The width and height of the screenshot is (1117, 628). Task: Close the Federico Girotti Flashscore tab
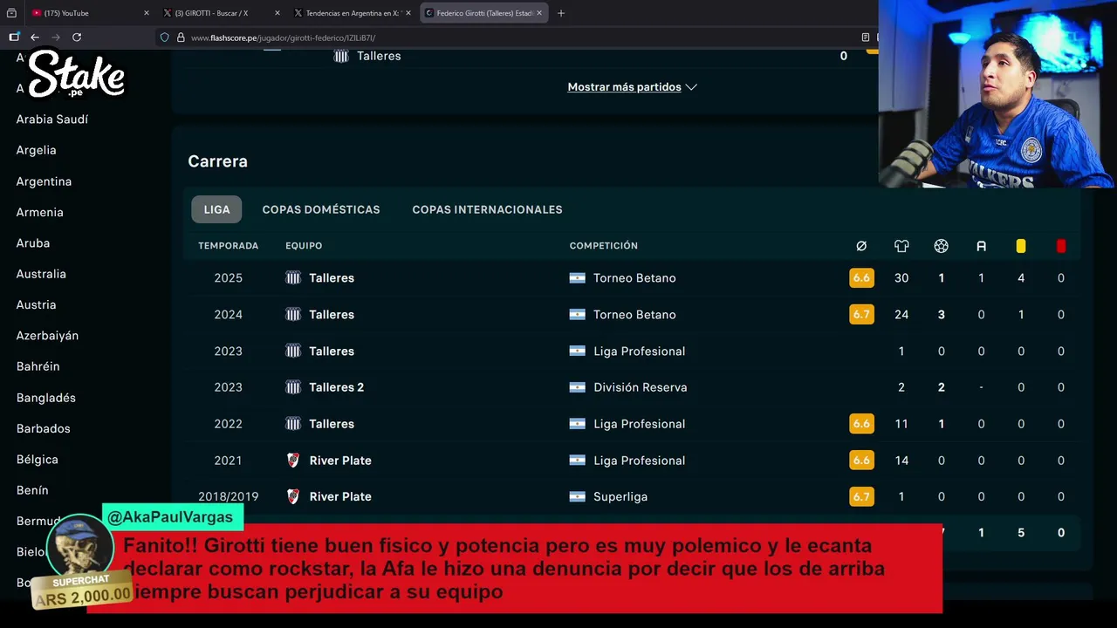[539, 13]
